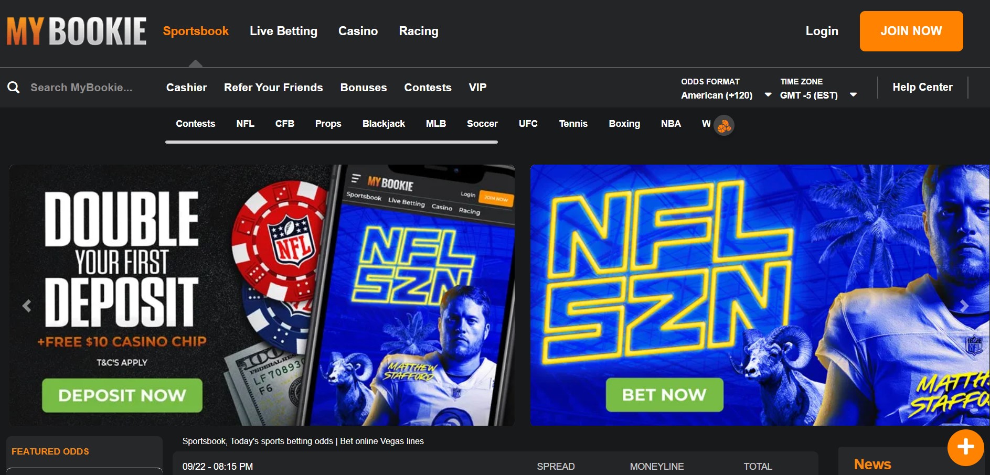Go to previous carousel slide arrow
This screenshot has height=475, width=990.
27,306
